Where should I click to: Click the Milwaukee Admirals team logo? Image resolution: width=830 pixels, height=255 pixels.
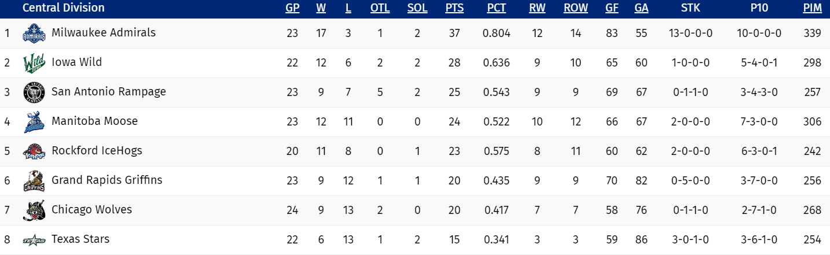click(34, 34)
